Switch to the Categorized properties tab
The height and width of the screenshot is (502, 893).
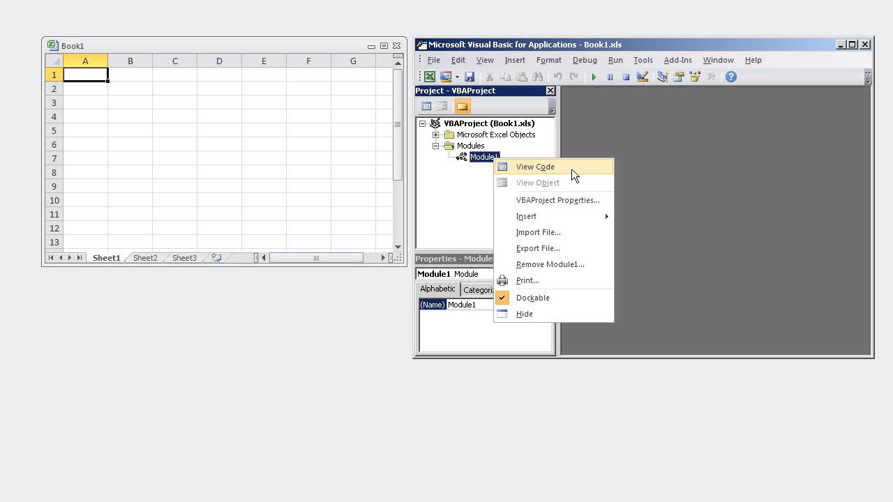pyautogui.click(x=478, y=290)
